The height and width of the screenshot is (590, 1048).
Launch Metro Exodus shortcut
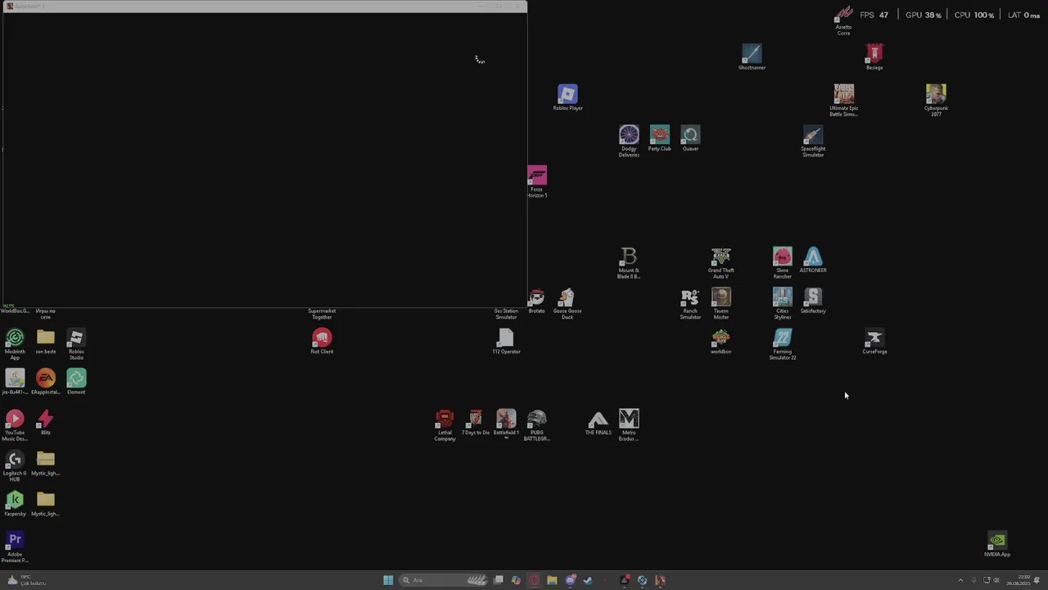tap(629, 425)
